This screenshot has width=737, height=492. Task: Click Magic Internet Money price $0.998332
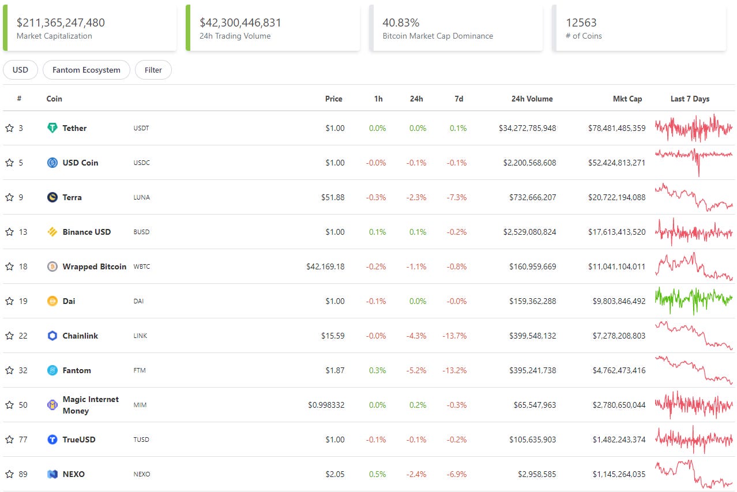point(326,405)
